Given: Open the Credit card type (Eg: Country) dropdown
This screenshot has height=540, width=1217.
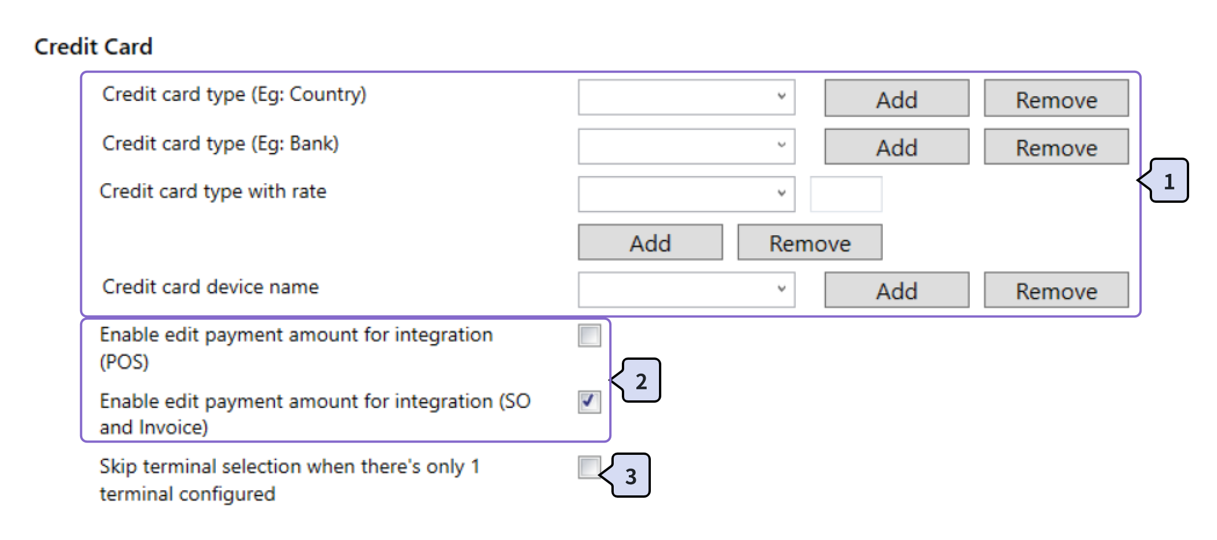Looking at the screenshot, I should pyautogui.click(x=686, y=97).
